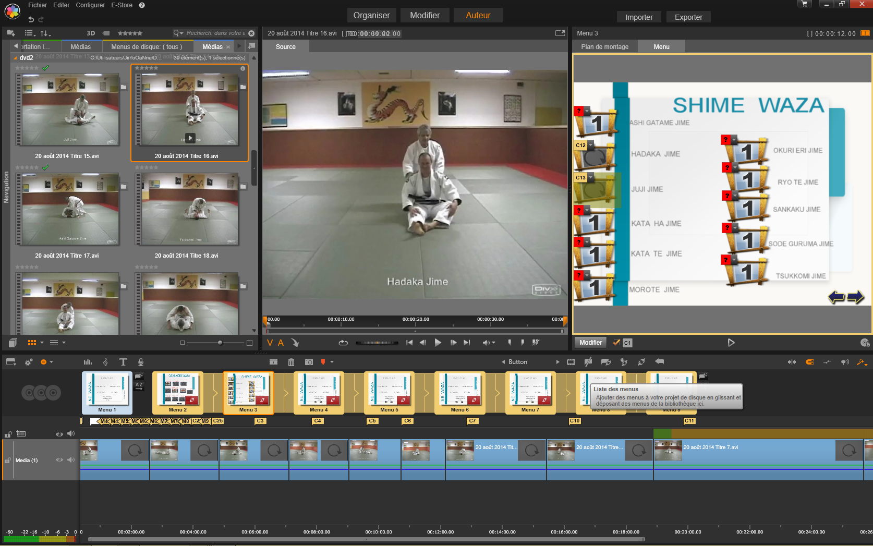Sort chapters with the AZ icon

pyautogui.click(x=139, y=386)
